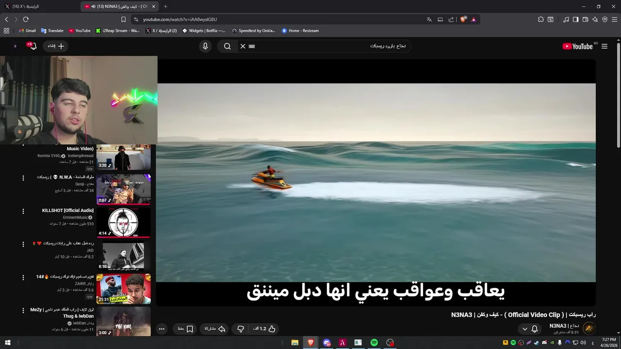
Task: Save video with the حفظ bookmark button
Action: 185,329
